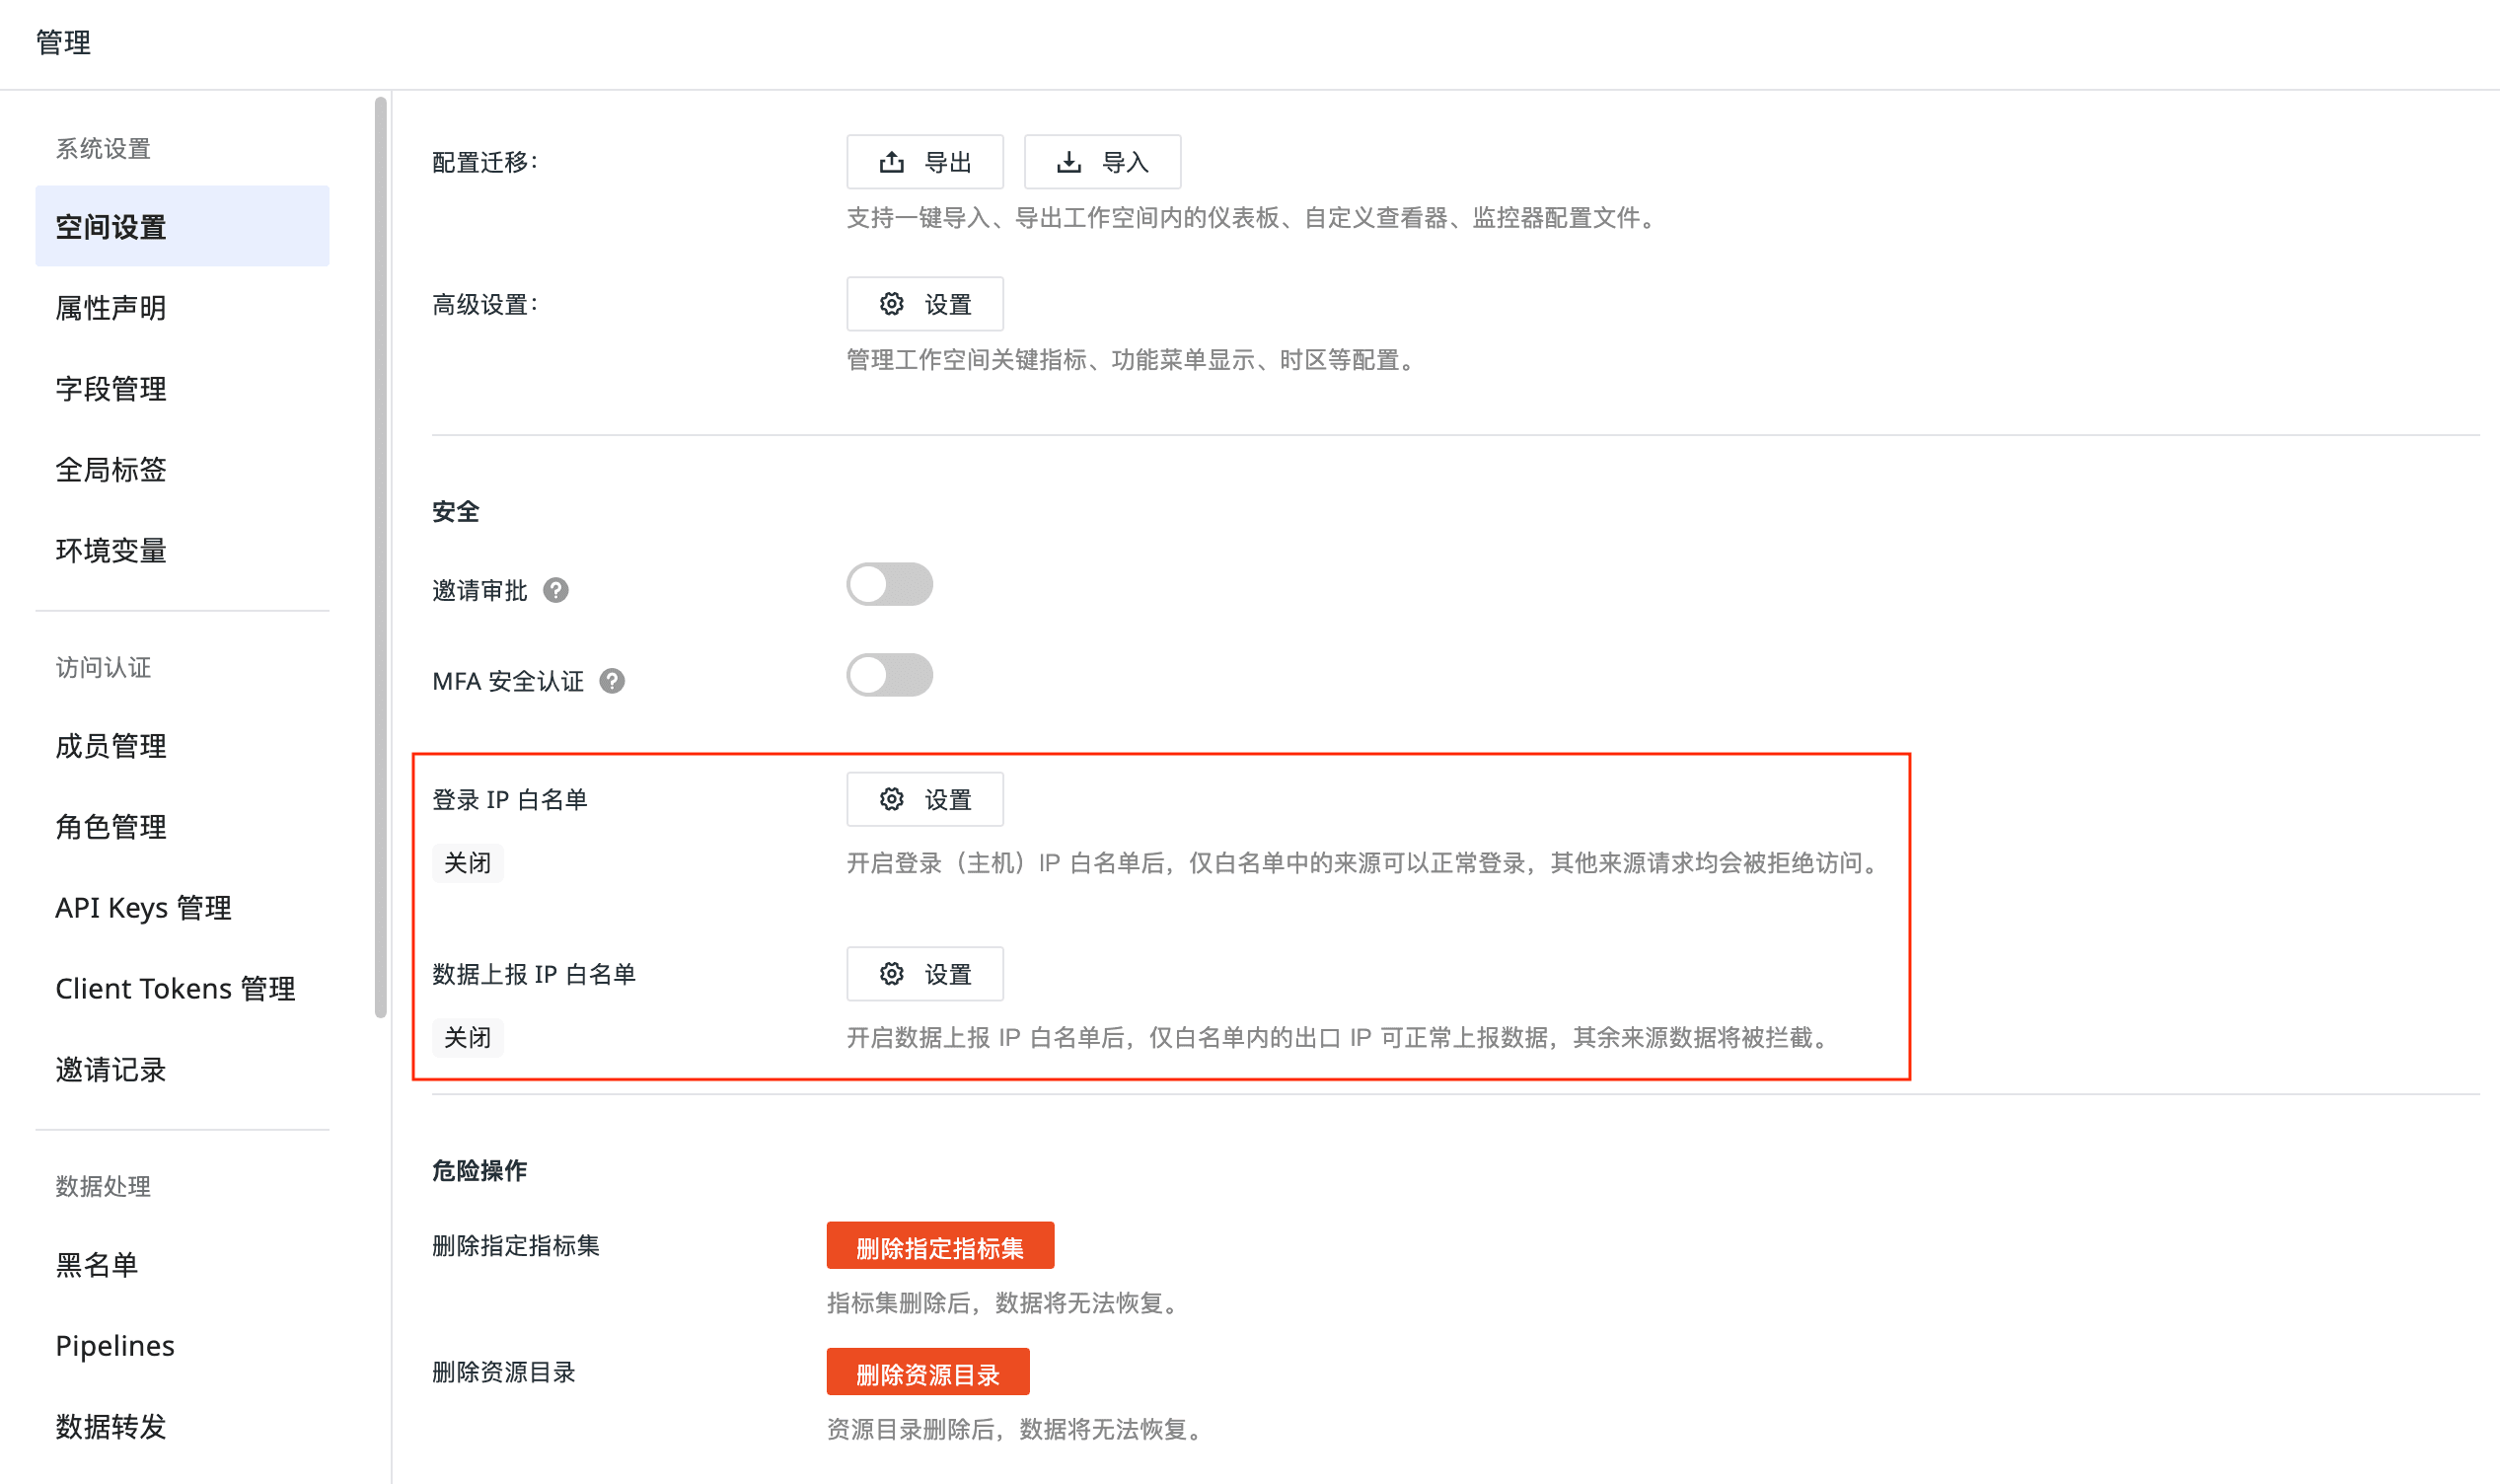Enable the 邀请审批 toggle switch
The image size is (2500, 1484).
889,585
